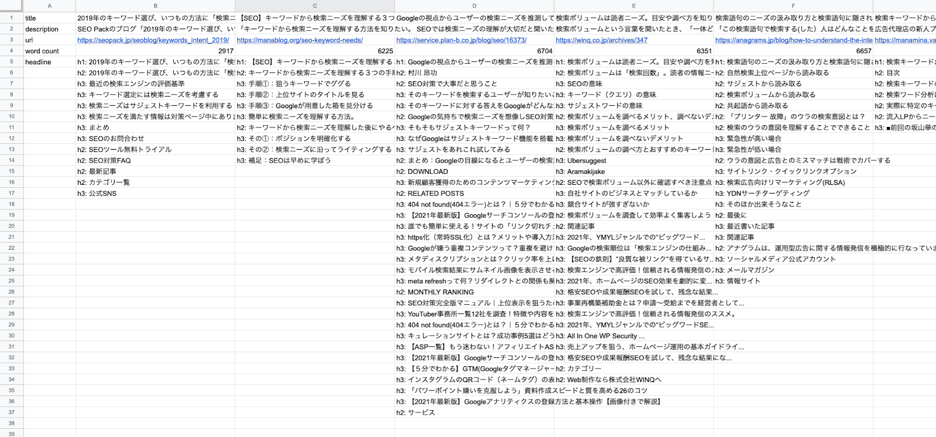This screenshot has width=936, height=437.
Task: Select the row 4 header
Action: (x=12, y=51)
